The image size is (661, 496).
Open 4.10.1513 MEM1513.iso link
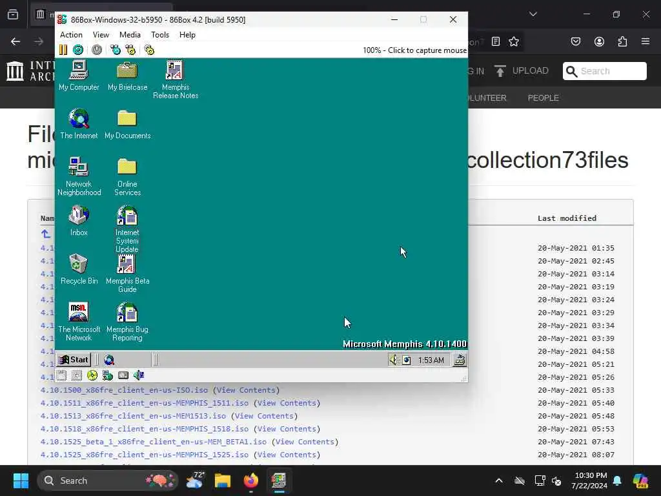(x=133, y=416)
